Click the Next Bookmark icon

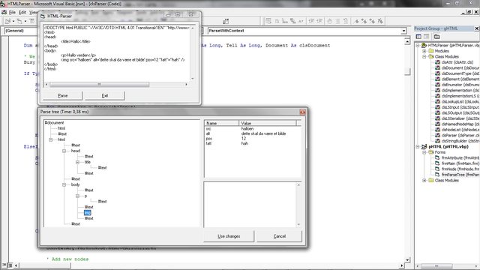click(364, 21)
